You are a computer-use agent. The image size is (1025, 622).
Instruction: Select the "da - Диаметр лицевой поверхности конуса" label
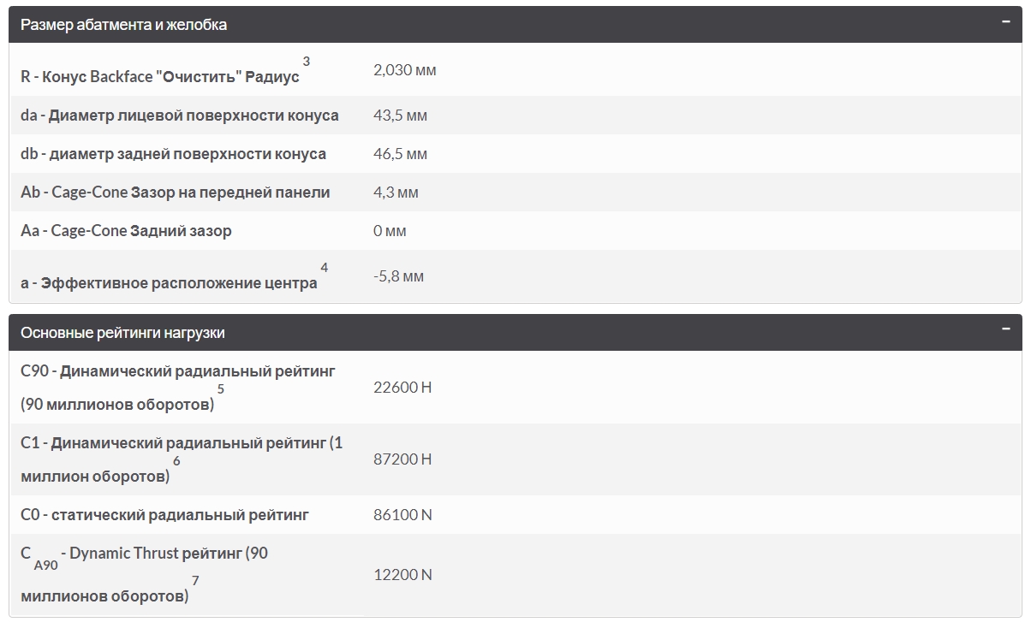180,116
